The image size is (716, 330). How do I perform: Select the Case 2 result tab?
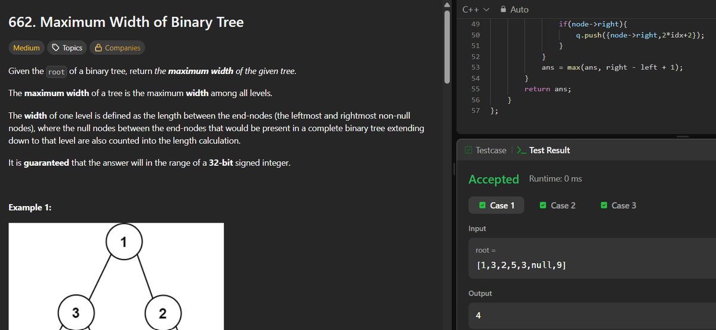(557, 205)
